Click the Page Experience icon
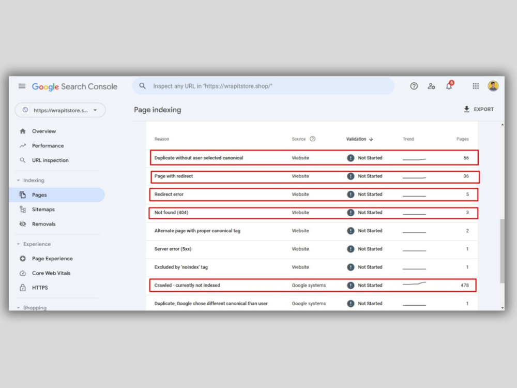The width and height of the screenshot is (517, 388). point(23,258)
